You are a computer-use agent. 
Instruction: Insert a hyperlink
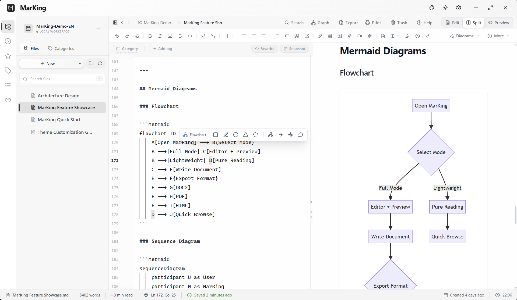tap(320, 36)
